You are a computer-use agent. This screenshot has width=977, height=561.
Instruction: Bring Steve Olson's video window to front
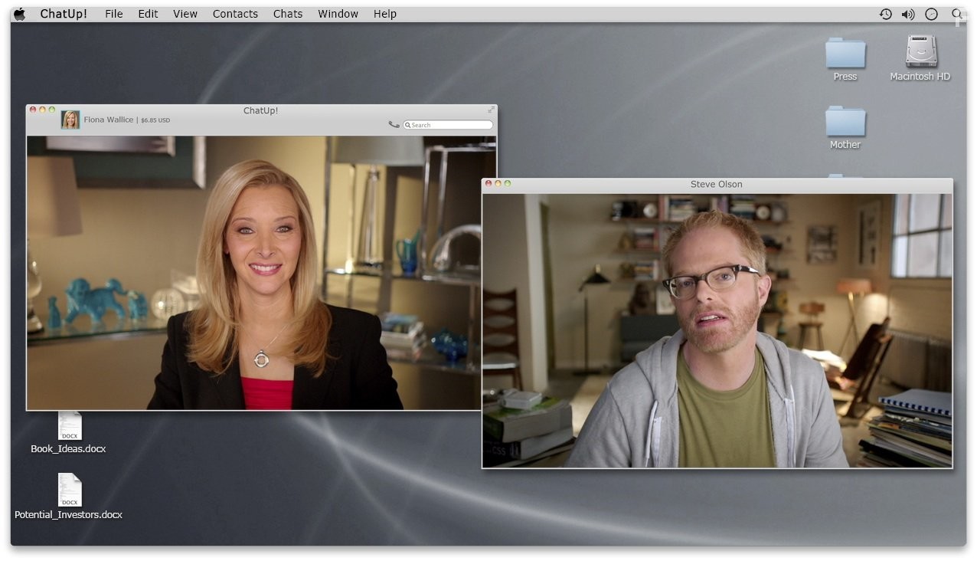tap(717, 184)
